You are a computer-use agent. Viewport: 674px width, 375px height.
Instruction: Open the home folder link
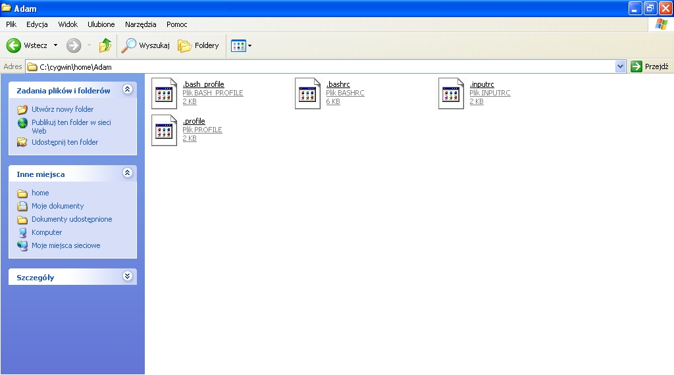tap(40, 193)
